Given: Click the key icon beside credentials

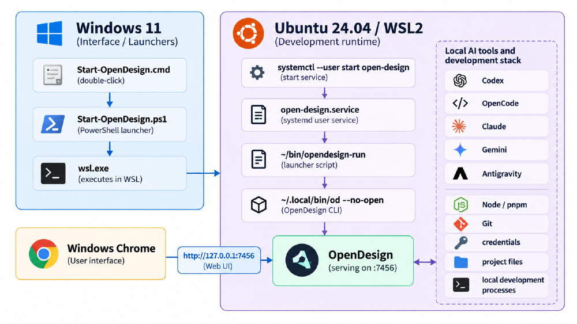Looking at the screenshot, I should coord(460,242).
